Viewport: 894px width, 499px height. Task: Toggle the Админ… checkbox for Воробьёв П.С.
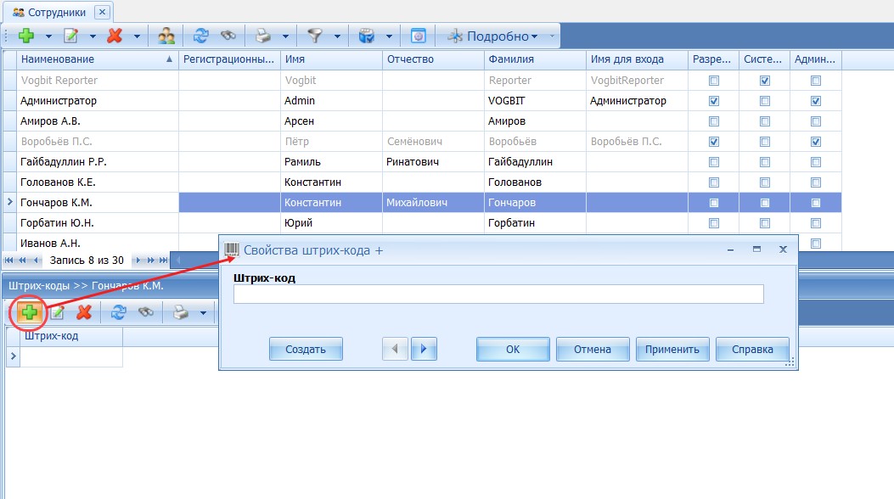coord(815,142)
